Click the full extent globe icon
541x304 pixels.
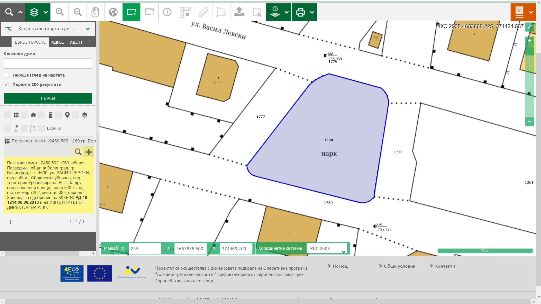[113, 12]
